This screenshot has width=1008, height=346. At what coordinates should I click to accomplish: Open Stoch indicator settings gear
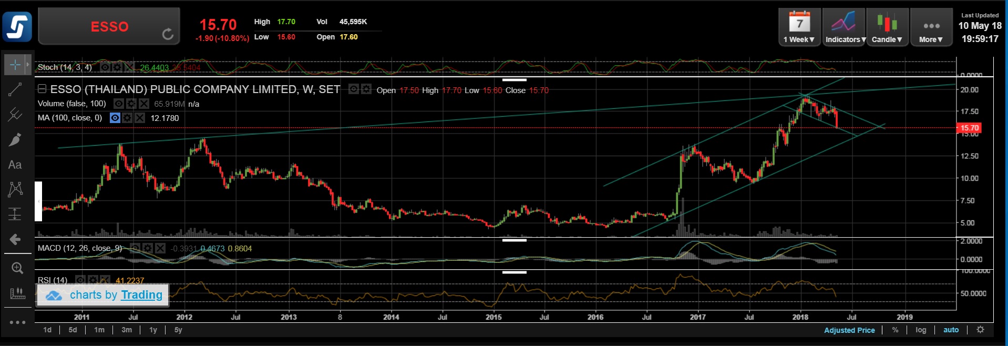(117, 67)
